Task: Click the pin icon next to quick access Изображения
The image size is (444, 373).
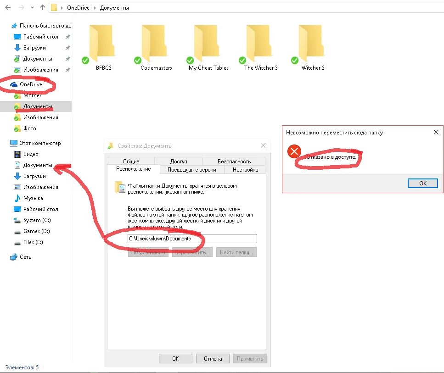Action: click(x=67, y=70)
